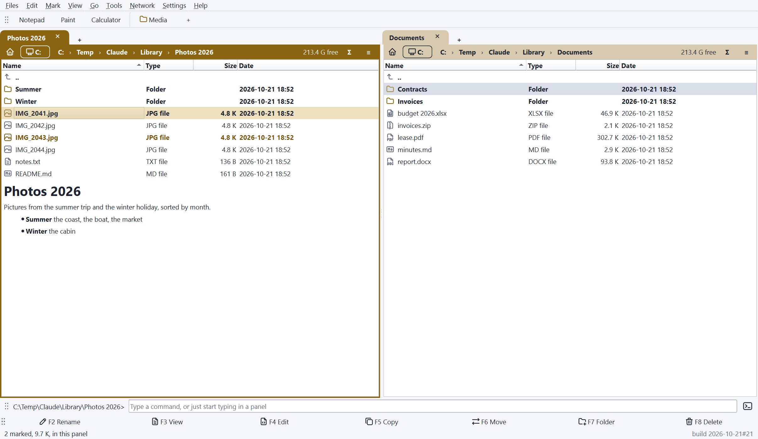Select IMG_2043.jpg file
The image size is (758, 439).
[x=190, y=137]
